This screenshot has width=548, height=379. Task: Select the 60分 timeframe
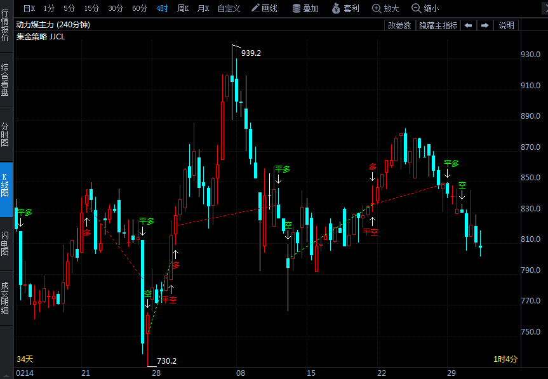click(x=140, y=8)
